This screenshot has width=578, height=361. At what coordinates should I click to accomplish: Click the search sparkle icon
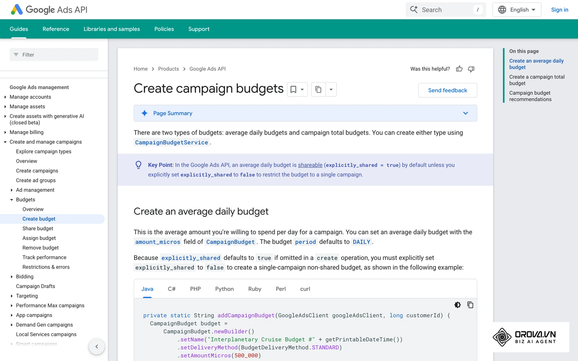(x=414, y=10)
